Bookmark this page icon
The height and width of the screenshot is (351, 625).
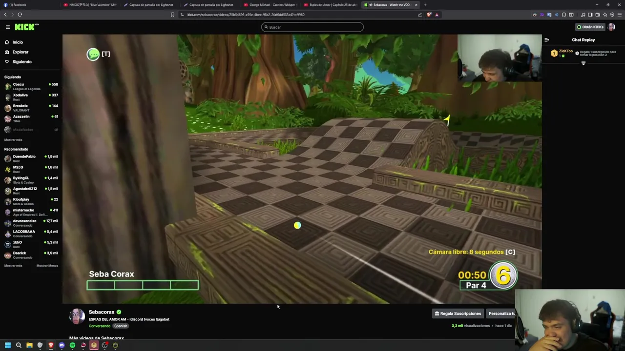(172, 15)
